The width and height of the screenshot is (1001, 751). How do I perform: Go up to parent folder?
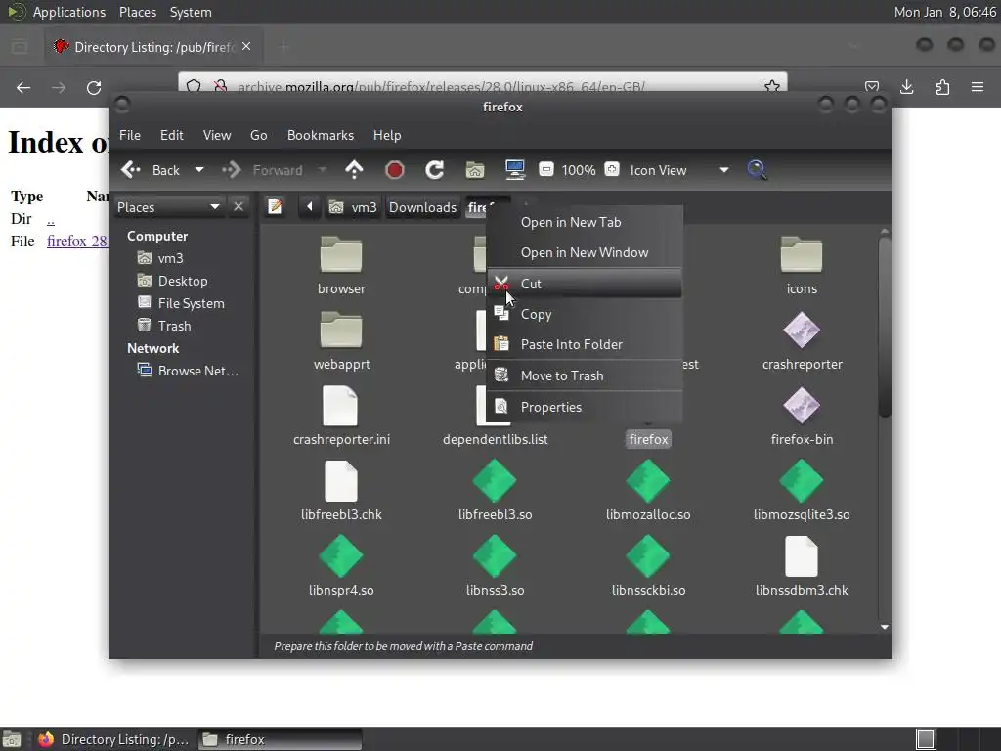pos(354,170)
